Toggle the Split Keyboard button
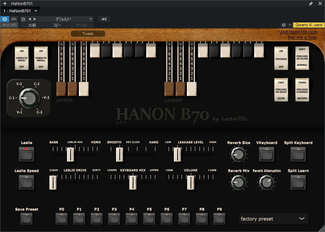Viewport: 325px width, 232px height. 298,154
